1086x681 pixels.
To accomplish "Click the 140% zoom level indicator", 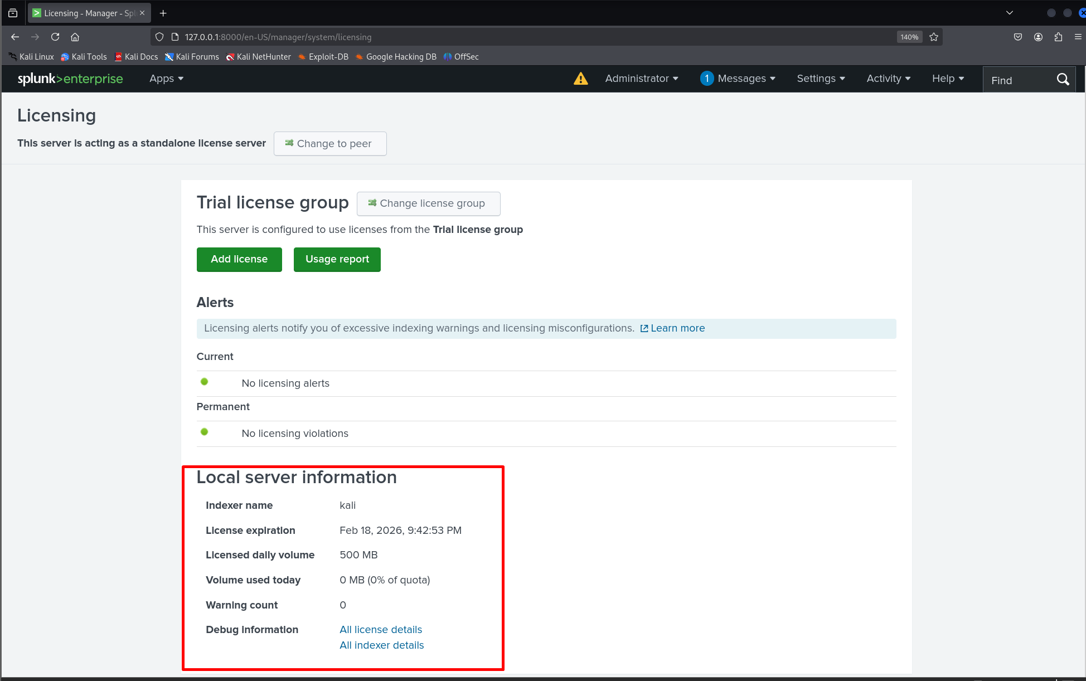I will point(909,37).
